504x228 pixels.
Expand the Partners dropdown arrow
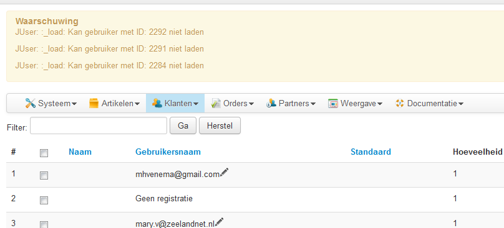click(x=313, y=104)
